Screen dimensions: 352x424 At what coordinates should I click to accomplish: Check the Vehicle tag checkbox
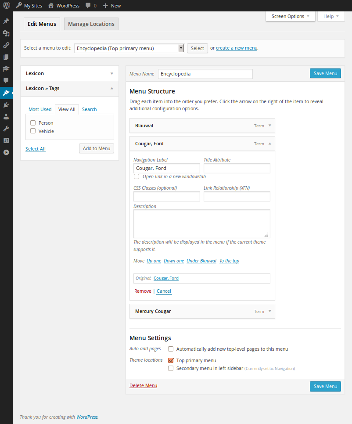[x=33, y=131]
